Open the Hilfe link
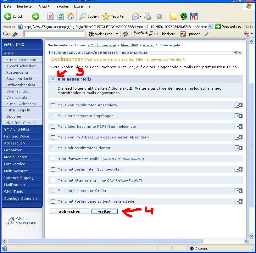 [x=237, y=53]
